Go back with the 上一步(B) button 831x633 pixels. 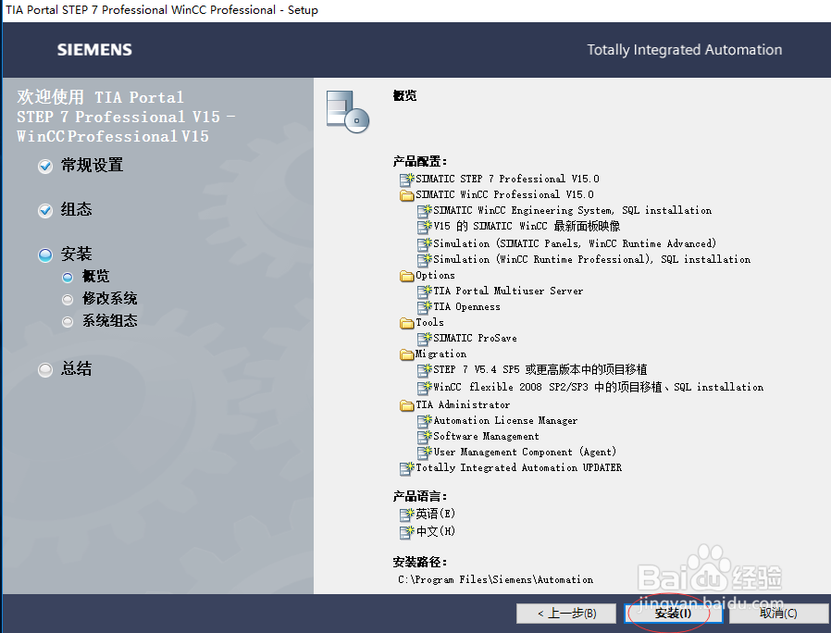coord(566,614)
